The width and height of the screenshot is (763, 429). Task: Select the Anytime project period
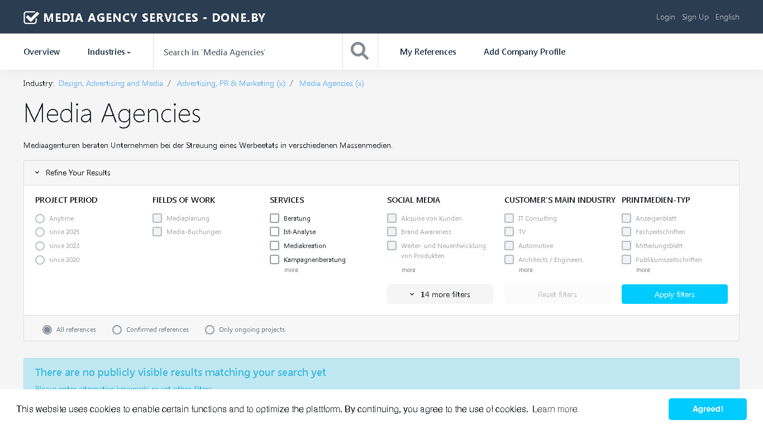point(40,218)
